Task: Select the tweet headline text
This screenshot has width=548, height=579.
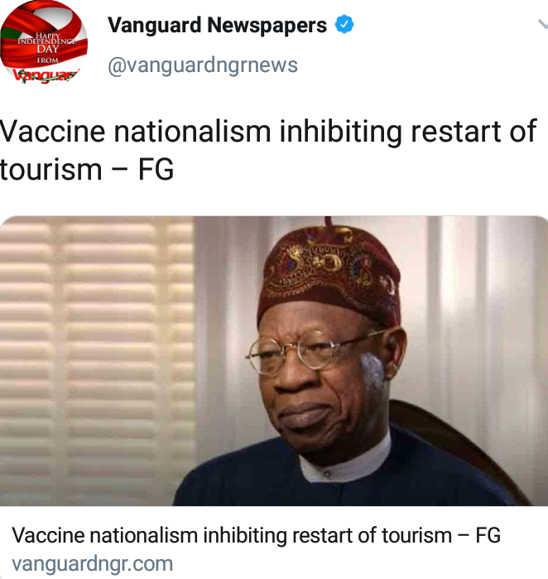Action: (268, 150)
